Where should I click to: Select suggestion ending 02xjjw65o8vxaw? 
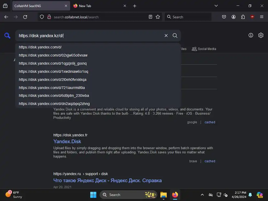point(98,55)
